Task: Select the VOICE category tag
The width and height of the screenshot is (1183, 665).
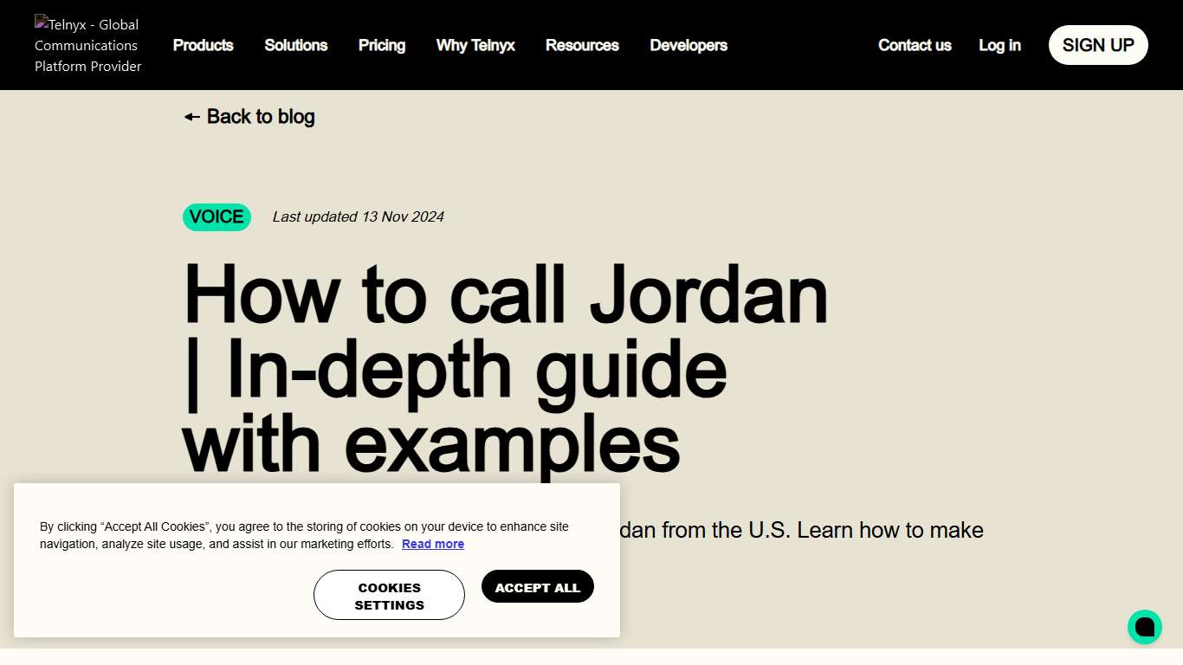Action: click(217, 216)
